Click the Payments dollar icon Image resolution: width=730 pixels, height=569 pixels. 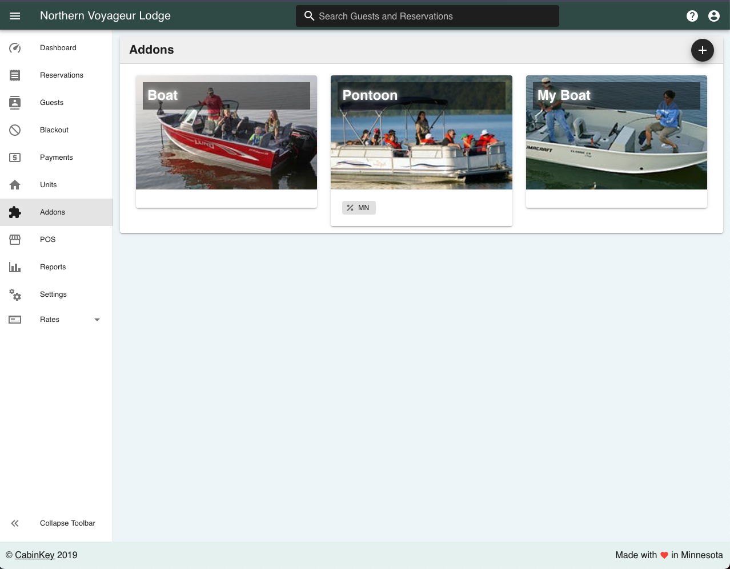click(15, 158)
